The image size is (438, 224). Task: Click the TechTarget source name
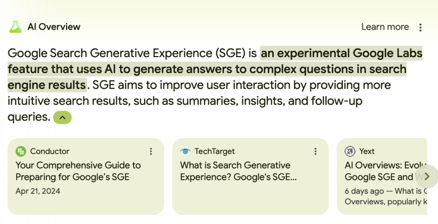click(215, 151)
